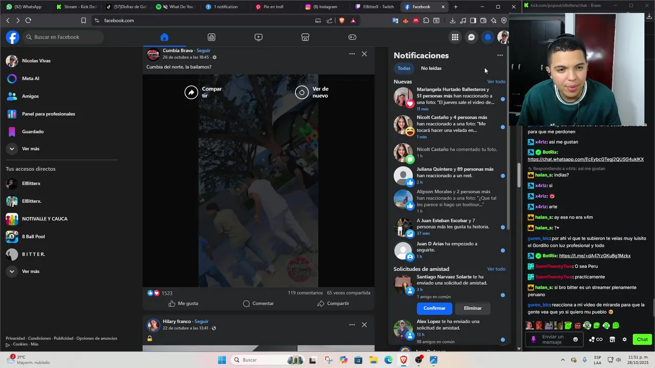
Task: Open three-dot menu on Cumbia Brava post
Action: click(352, 54)
